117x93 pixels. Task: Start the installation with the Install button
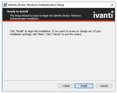click(84, 86)
